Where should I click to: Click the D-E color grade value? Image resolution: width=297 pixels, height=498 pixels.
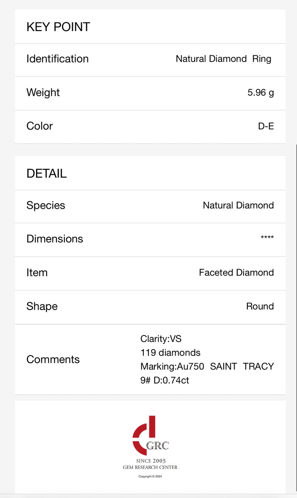click(266, 126)
